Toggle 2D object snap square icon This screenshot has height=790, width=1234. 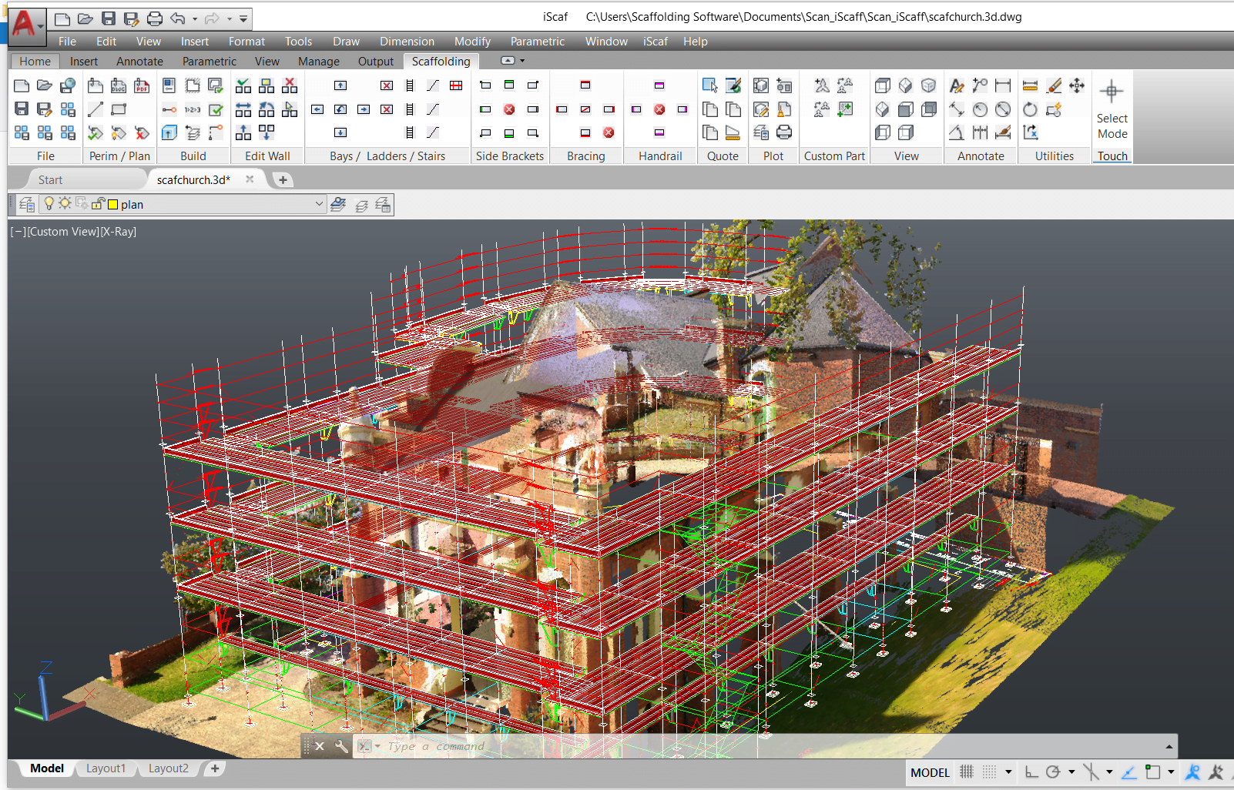pyautogui.click(x=1153, y=772)
